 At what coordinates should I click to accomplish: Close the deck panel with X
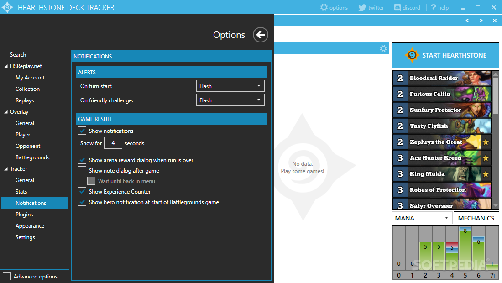coord(495,21)
